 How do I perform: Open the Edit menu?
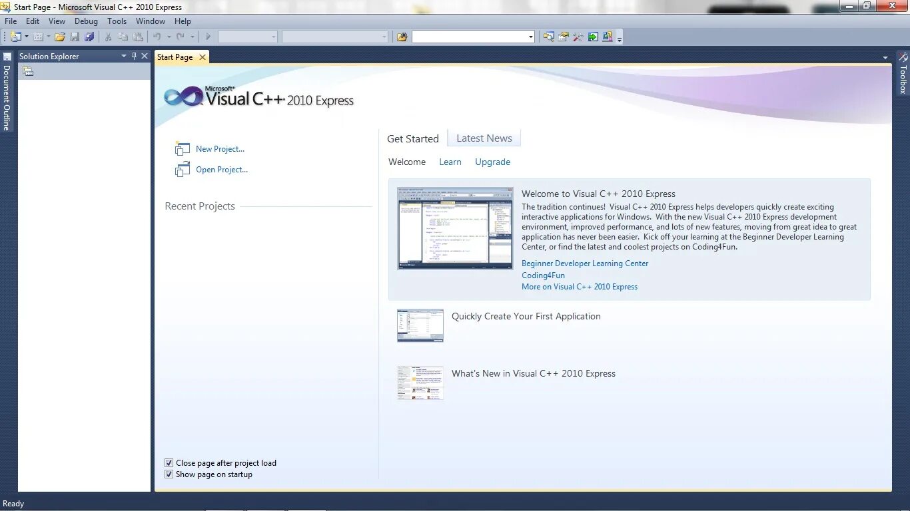[x=33, y=21]
